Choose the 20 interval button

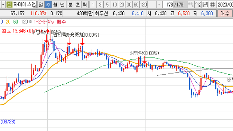coord(122,5)
